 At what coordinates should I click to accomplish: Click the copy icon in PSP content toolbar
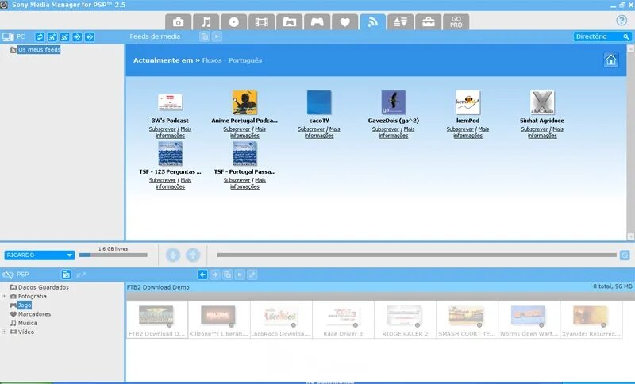[227, 275]
